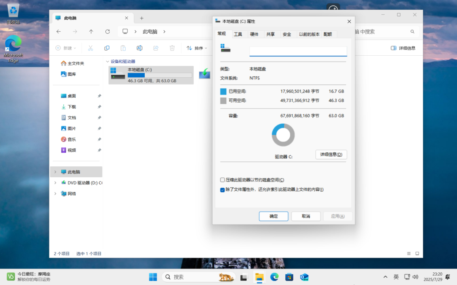Click the Rename icon in toolbar
This screenshot has height=285, width=457.
pyautogui.click(x=139, y=48)
